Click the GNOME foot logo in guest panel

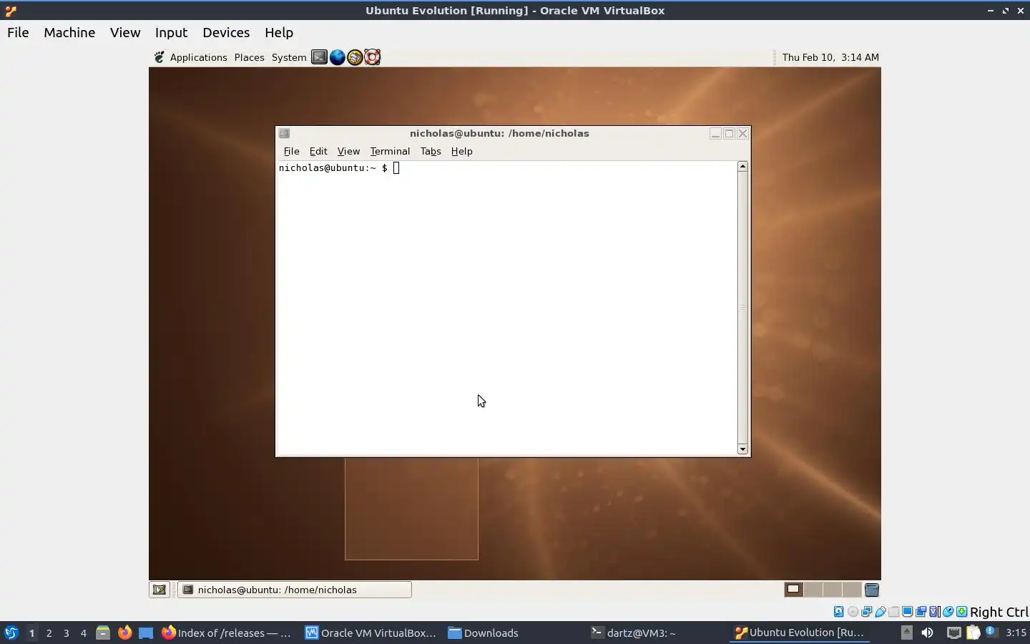(x=159, y=57)
